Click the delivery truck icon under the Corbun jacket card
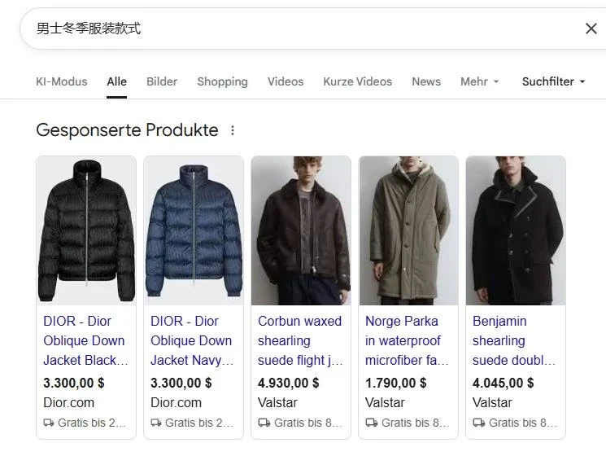Screen dimensions: 606x456 [264, 423]
